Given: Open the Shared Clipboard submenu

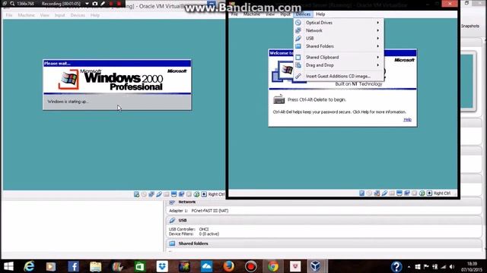Looking at the screenshot, I should pos(339,58).
